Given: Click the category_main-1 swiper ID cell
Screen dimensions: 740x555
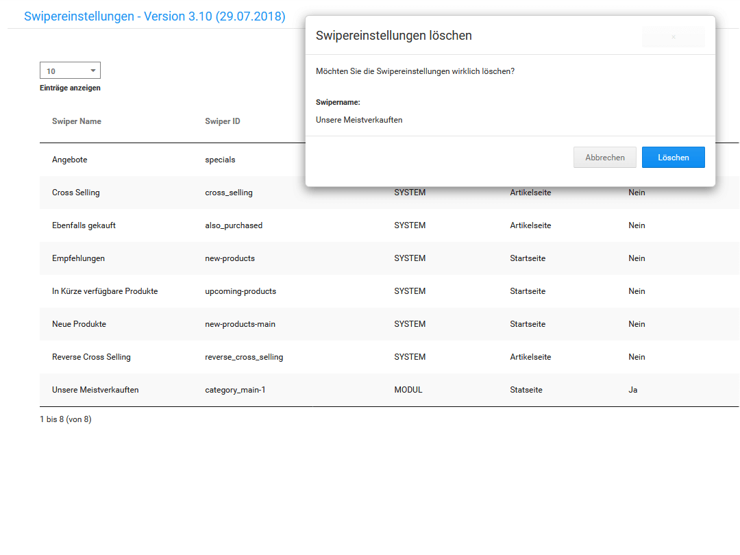Looking at the screenshot, I should [235, 390].
